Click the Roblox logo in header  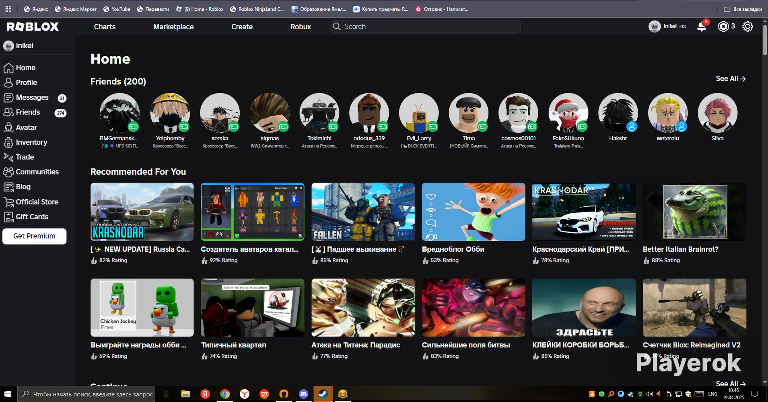[x=33, y=27]
